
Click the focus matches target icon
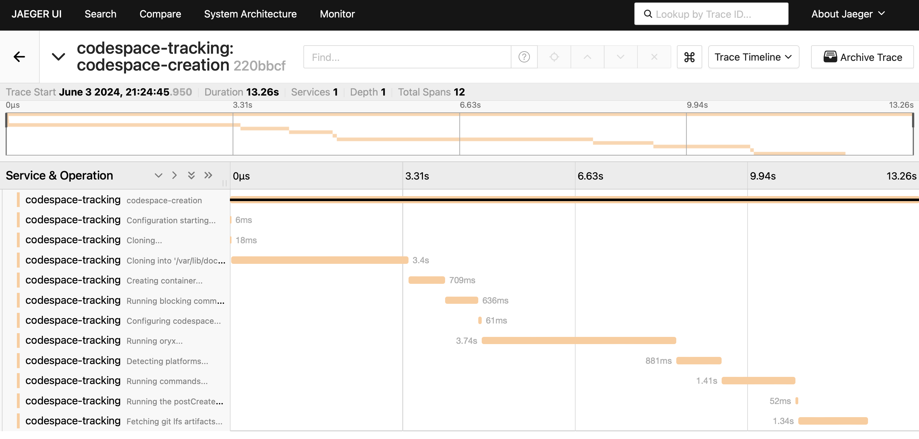point(554,57)
